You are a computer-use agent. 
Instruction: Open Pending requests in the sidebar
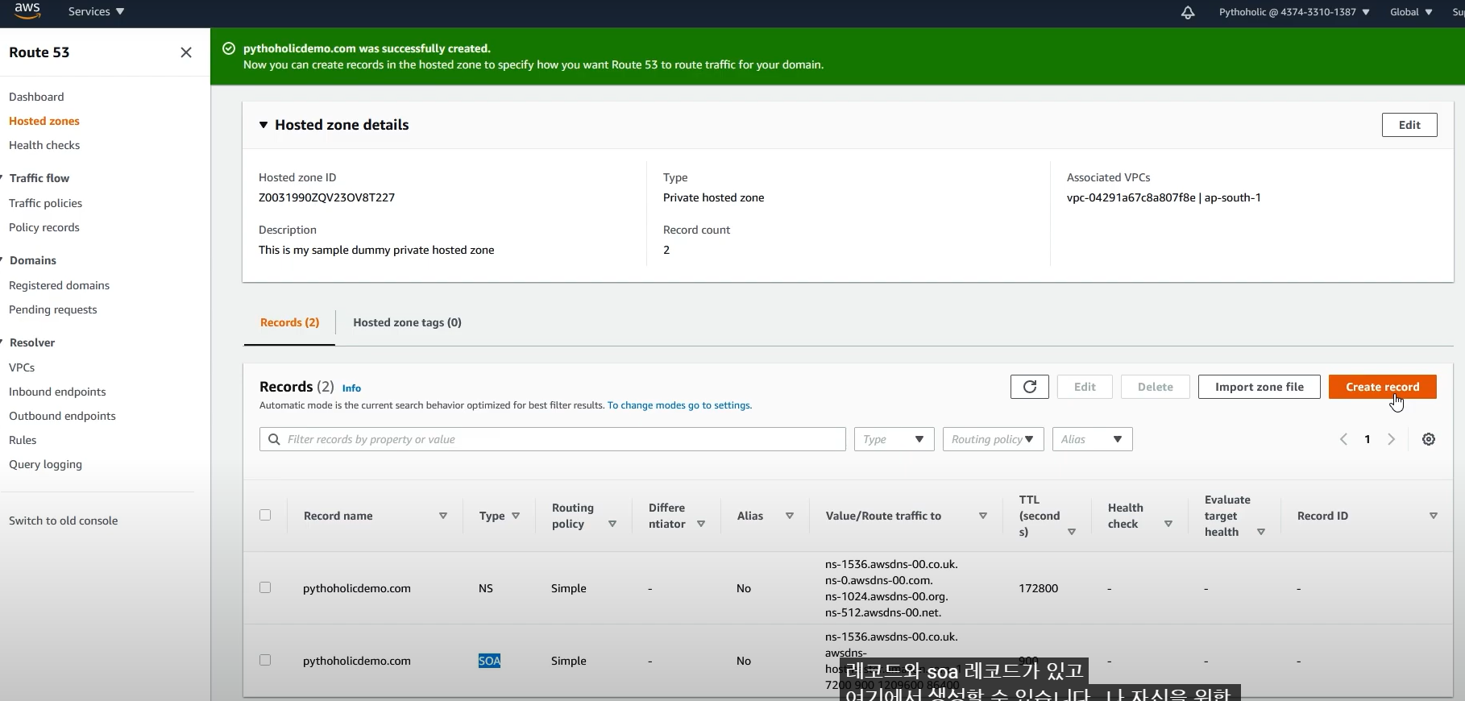(x=52, y=309)
